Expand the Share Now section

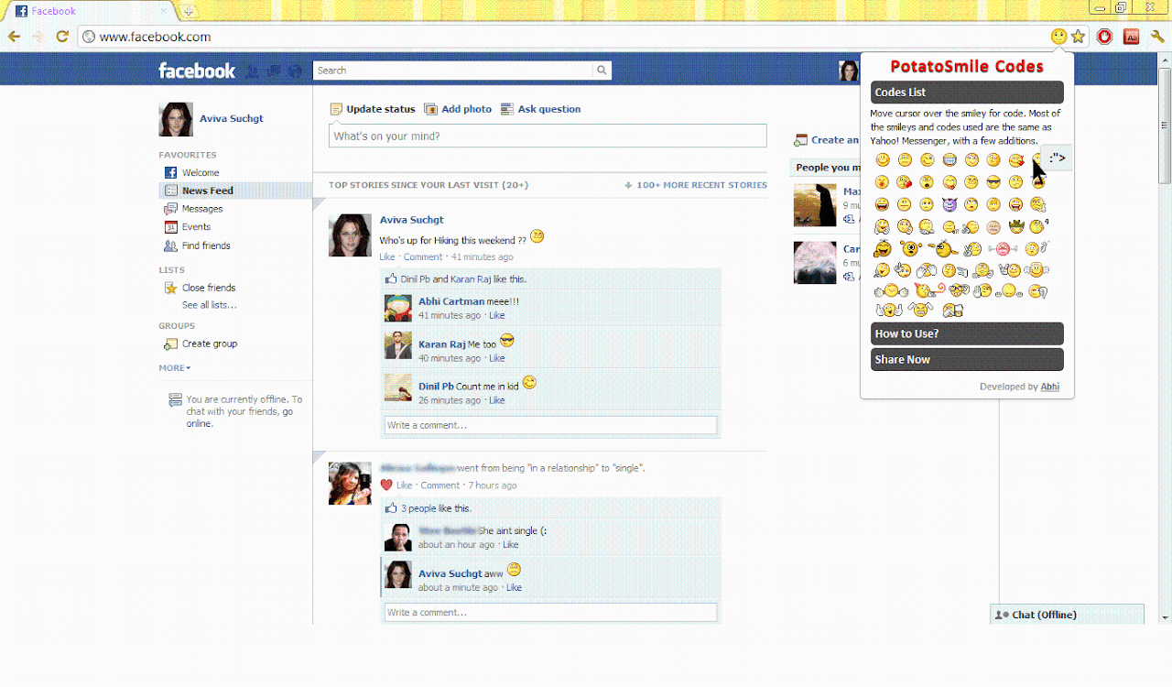[967, 359]
